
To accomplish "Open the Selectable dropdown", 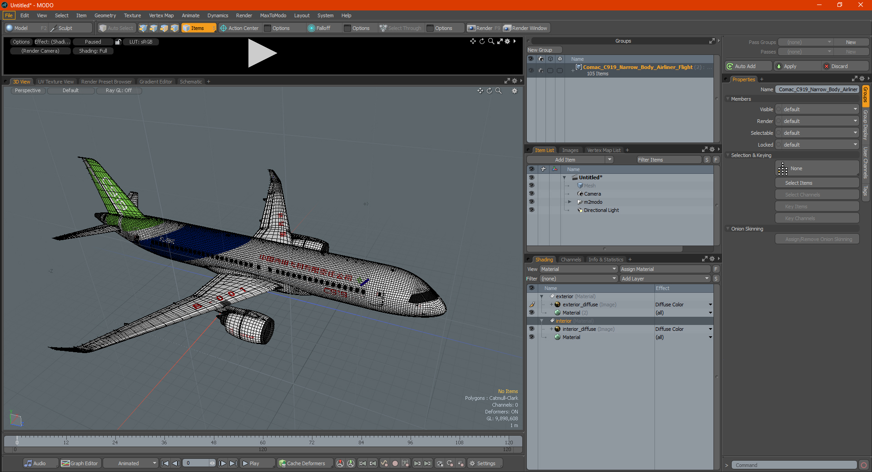I will pos(817,133).
